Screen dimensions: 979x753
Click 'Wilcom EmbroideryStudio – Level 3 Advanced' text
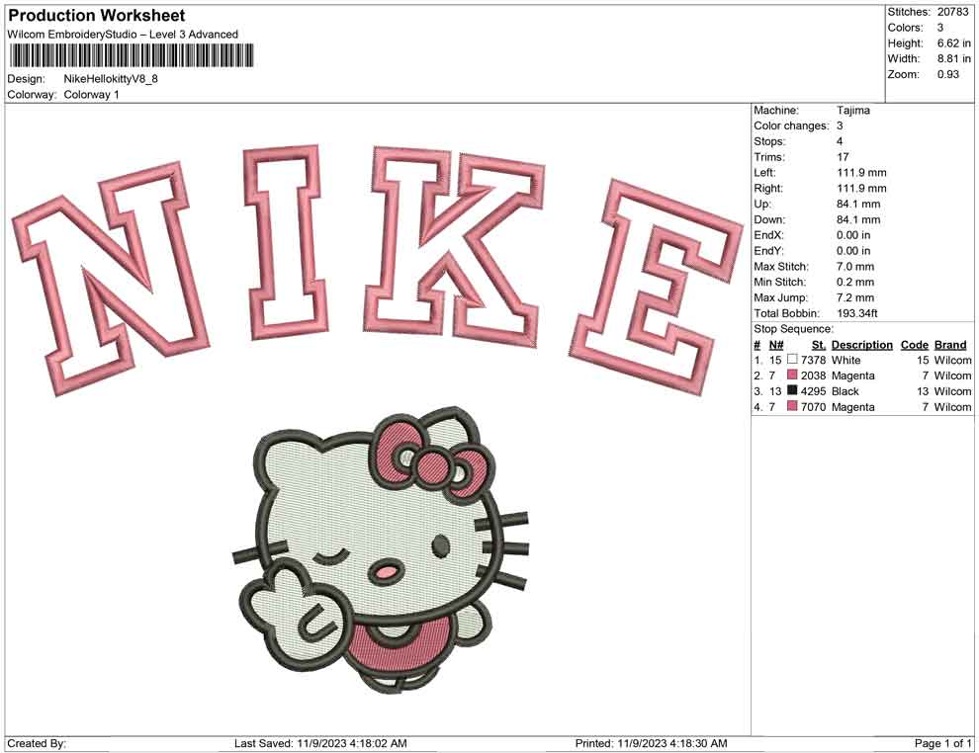coord(123,35)
